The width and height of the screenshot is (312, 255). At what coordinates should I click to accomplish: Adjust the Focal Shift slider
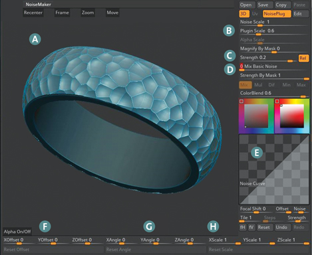tap(256, 210)
